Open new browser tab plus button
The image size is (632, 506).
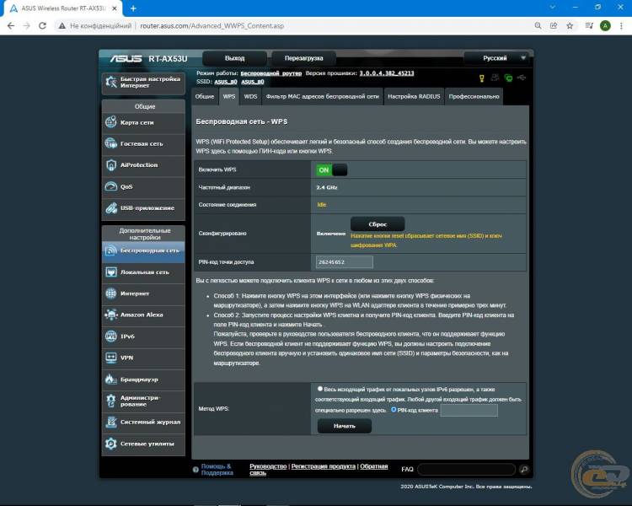pyautogui.click(x=133, y=8)
